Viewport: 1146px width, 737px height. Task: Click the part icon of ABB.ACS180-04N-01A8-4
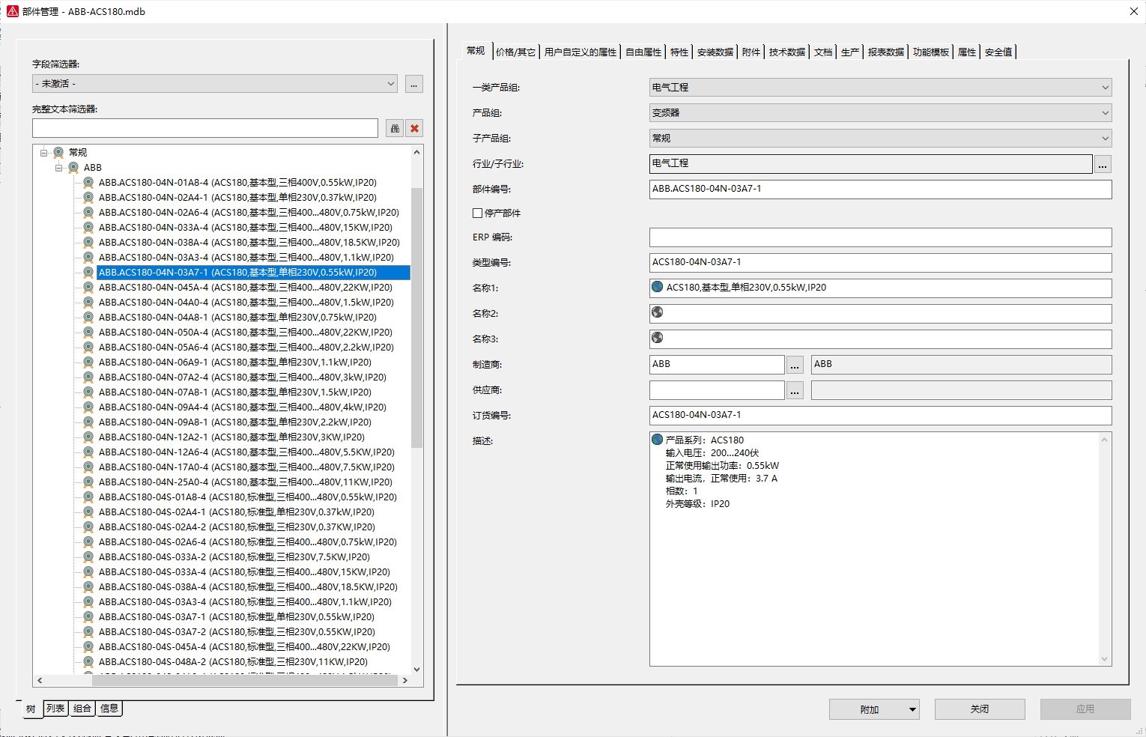pos(88,182)
